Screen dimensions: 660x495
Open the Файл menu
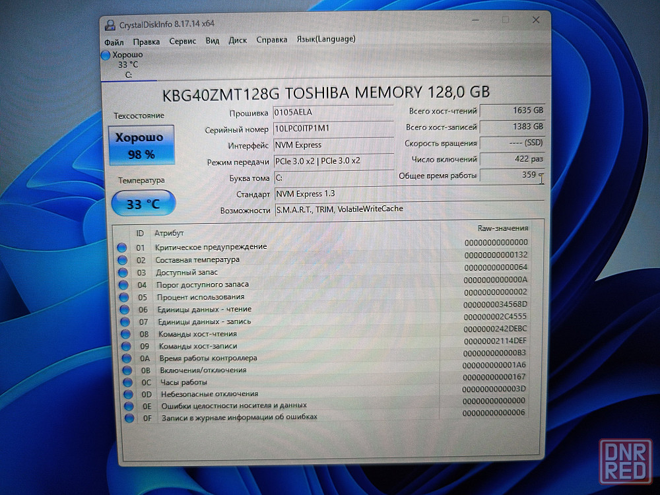click(114, 42)
